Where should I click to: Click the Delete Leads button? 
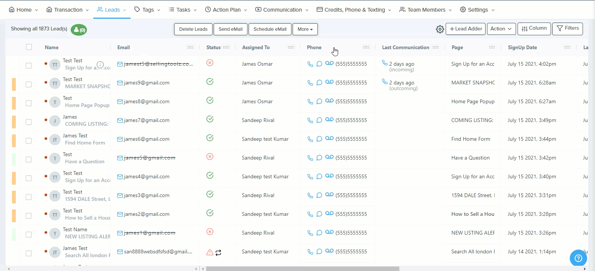(193, 29)
